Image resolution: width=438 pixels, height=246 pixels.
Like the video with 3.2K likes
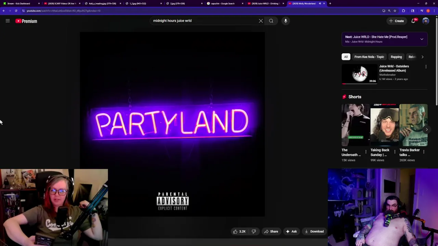click(240, 231)
